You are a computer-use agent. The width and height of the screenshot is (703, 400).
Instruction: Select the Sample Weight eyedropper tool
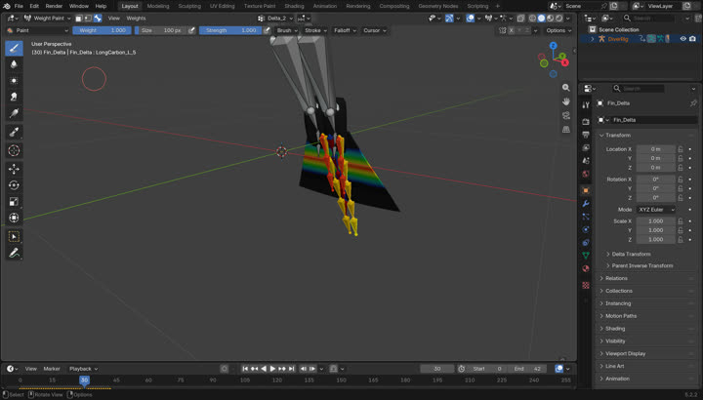pos(14,132)
